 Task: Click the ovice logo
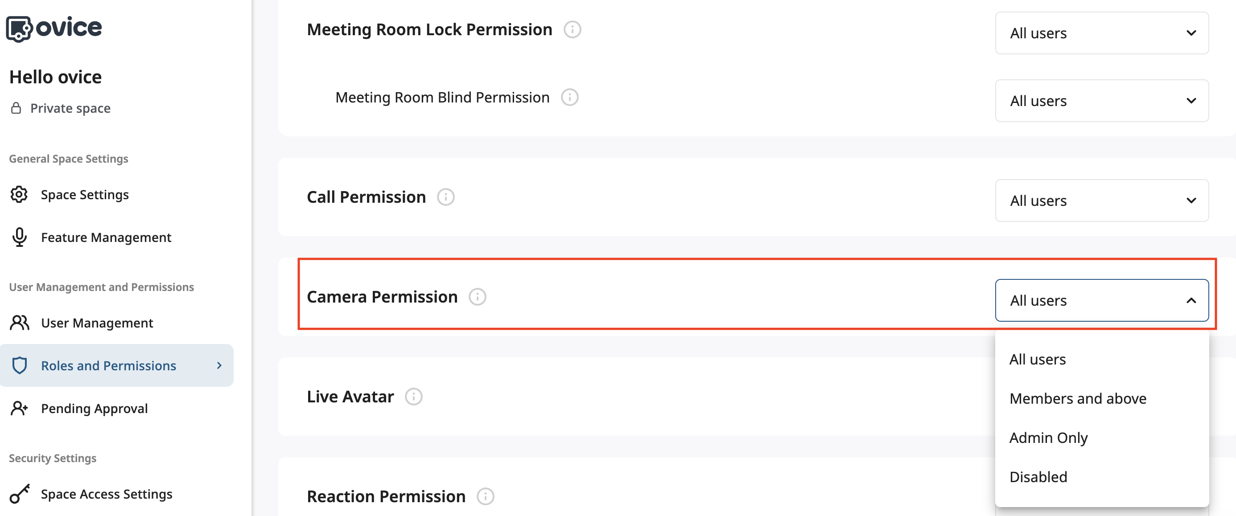pos(54,28)
